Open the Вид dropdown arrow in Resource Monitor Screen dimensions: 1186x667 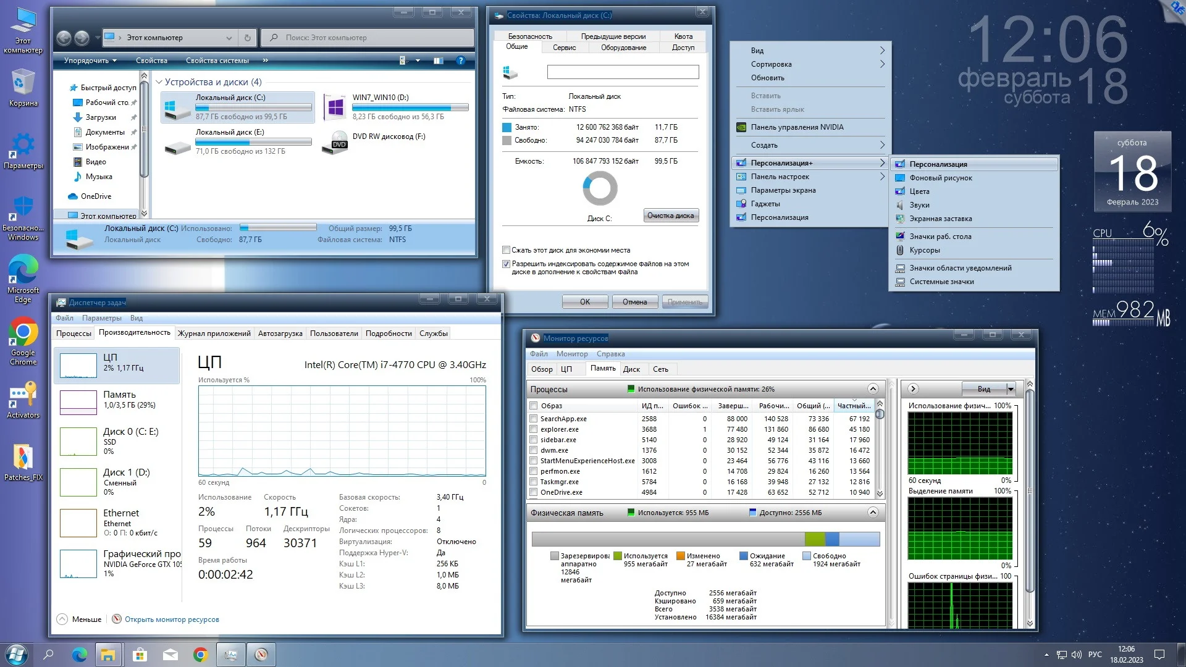click(x=1011, y=389)
